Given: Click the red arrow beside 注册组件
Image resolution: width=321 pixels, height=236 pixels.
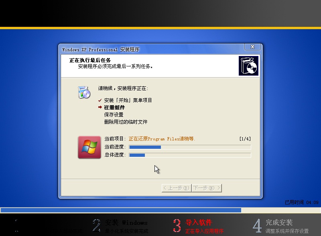Looking at the screenshot, I should pyautogui.click(x=100, y=107).
